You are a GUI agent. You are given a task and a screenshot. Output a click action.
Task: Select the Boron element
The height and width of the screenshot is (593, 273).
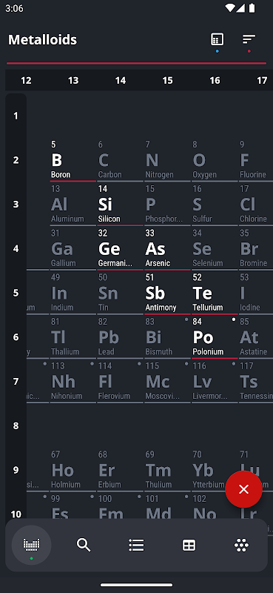click(73, 160)
